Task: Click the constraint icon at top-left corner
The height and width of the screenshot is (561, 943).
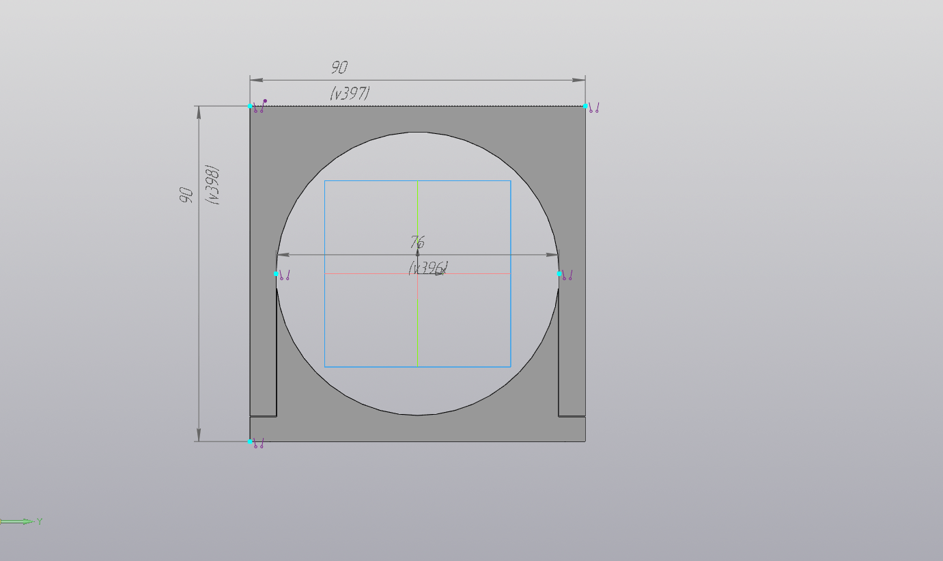Action: 259,107
